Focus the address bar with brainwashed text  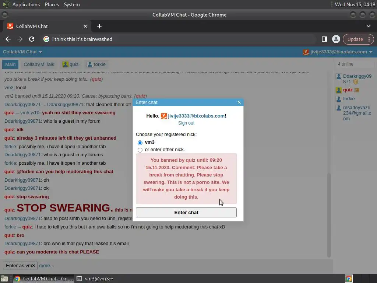[x=178, y=39]
